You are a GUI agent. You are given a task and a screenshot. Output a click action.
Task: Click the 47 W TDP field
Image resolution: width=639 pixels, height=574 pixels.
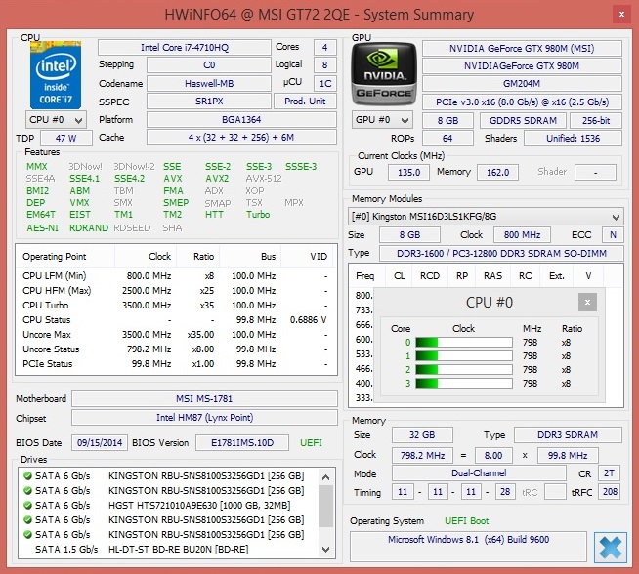point(66,138)
